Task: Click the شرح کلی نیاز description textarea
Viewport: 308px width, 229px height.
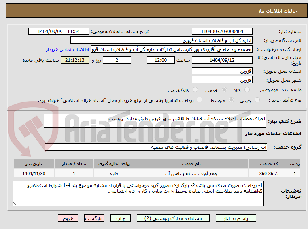Action: click(155, 121)
